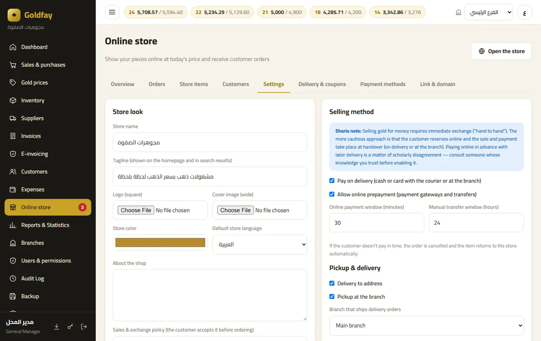
Task: Switch to Payment methods tab
Action: (383, 84)
